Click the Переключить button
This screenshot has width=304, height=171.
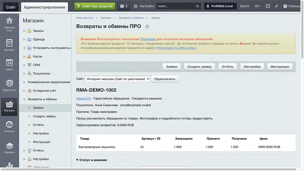click(165, 79)
